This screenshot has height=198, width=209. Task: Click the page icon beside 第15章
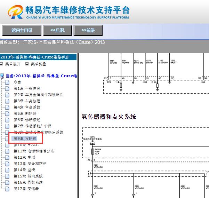tap(7, 176)
